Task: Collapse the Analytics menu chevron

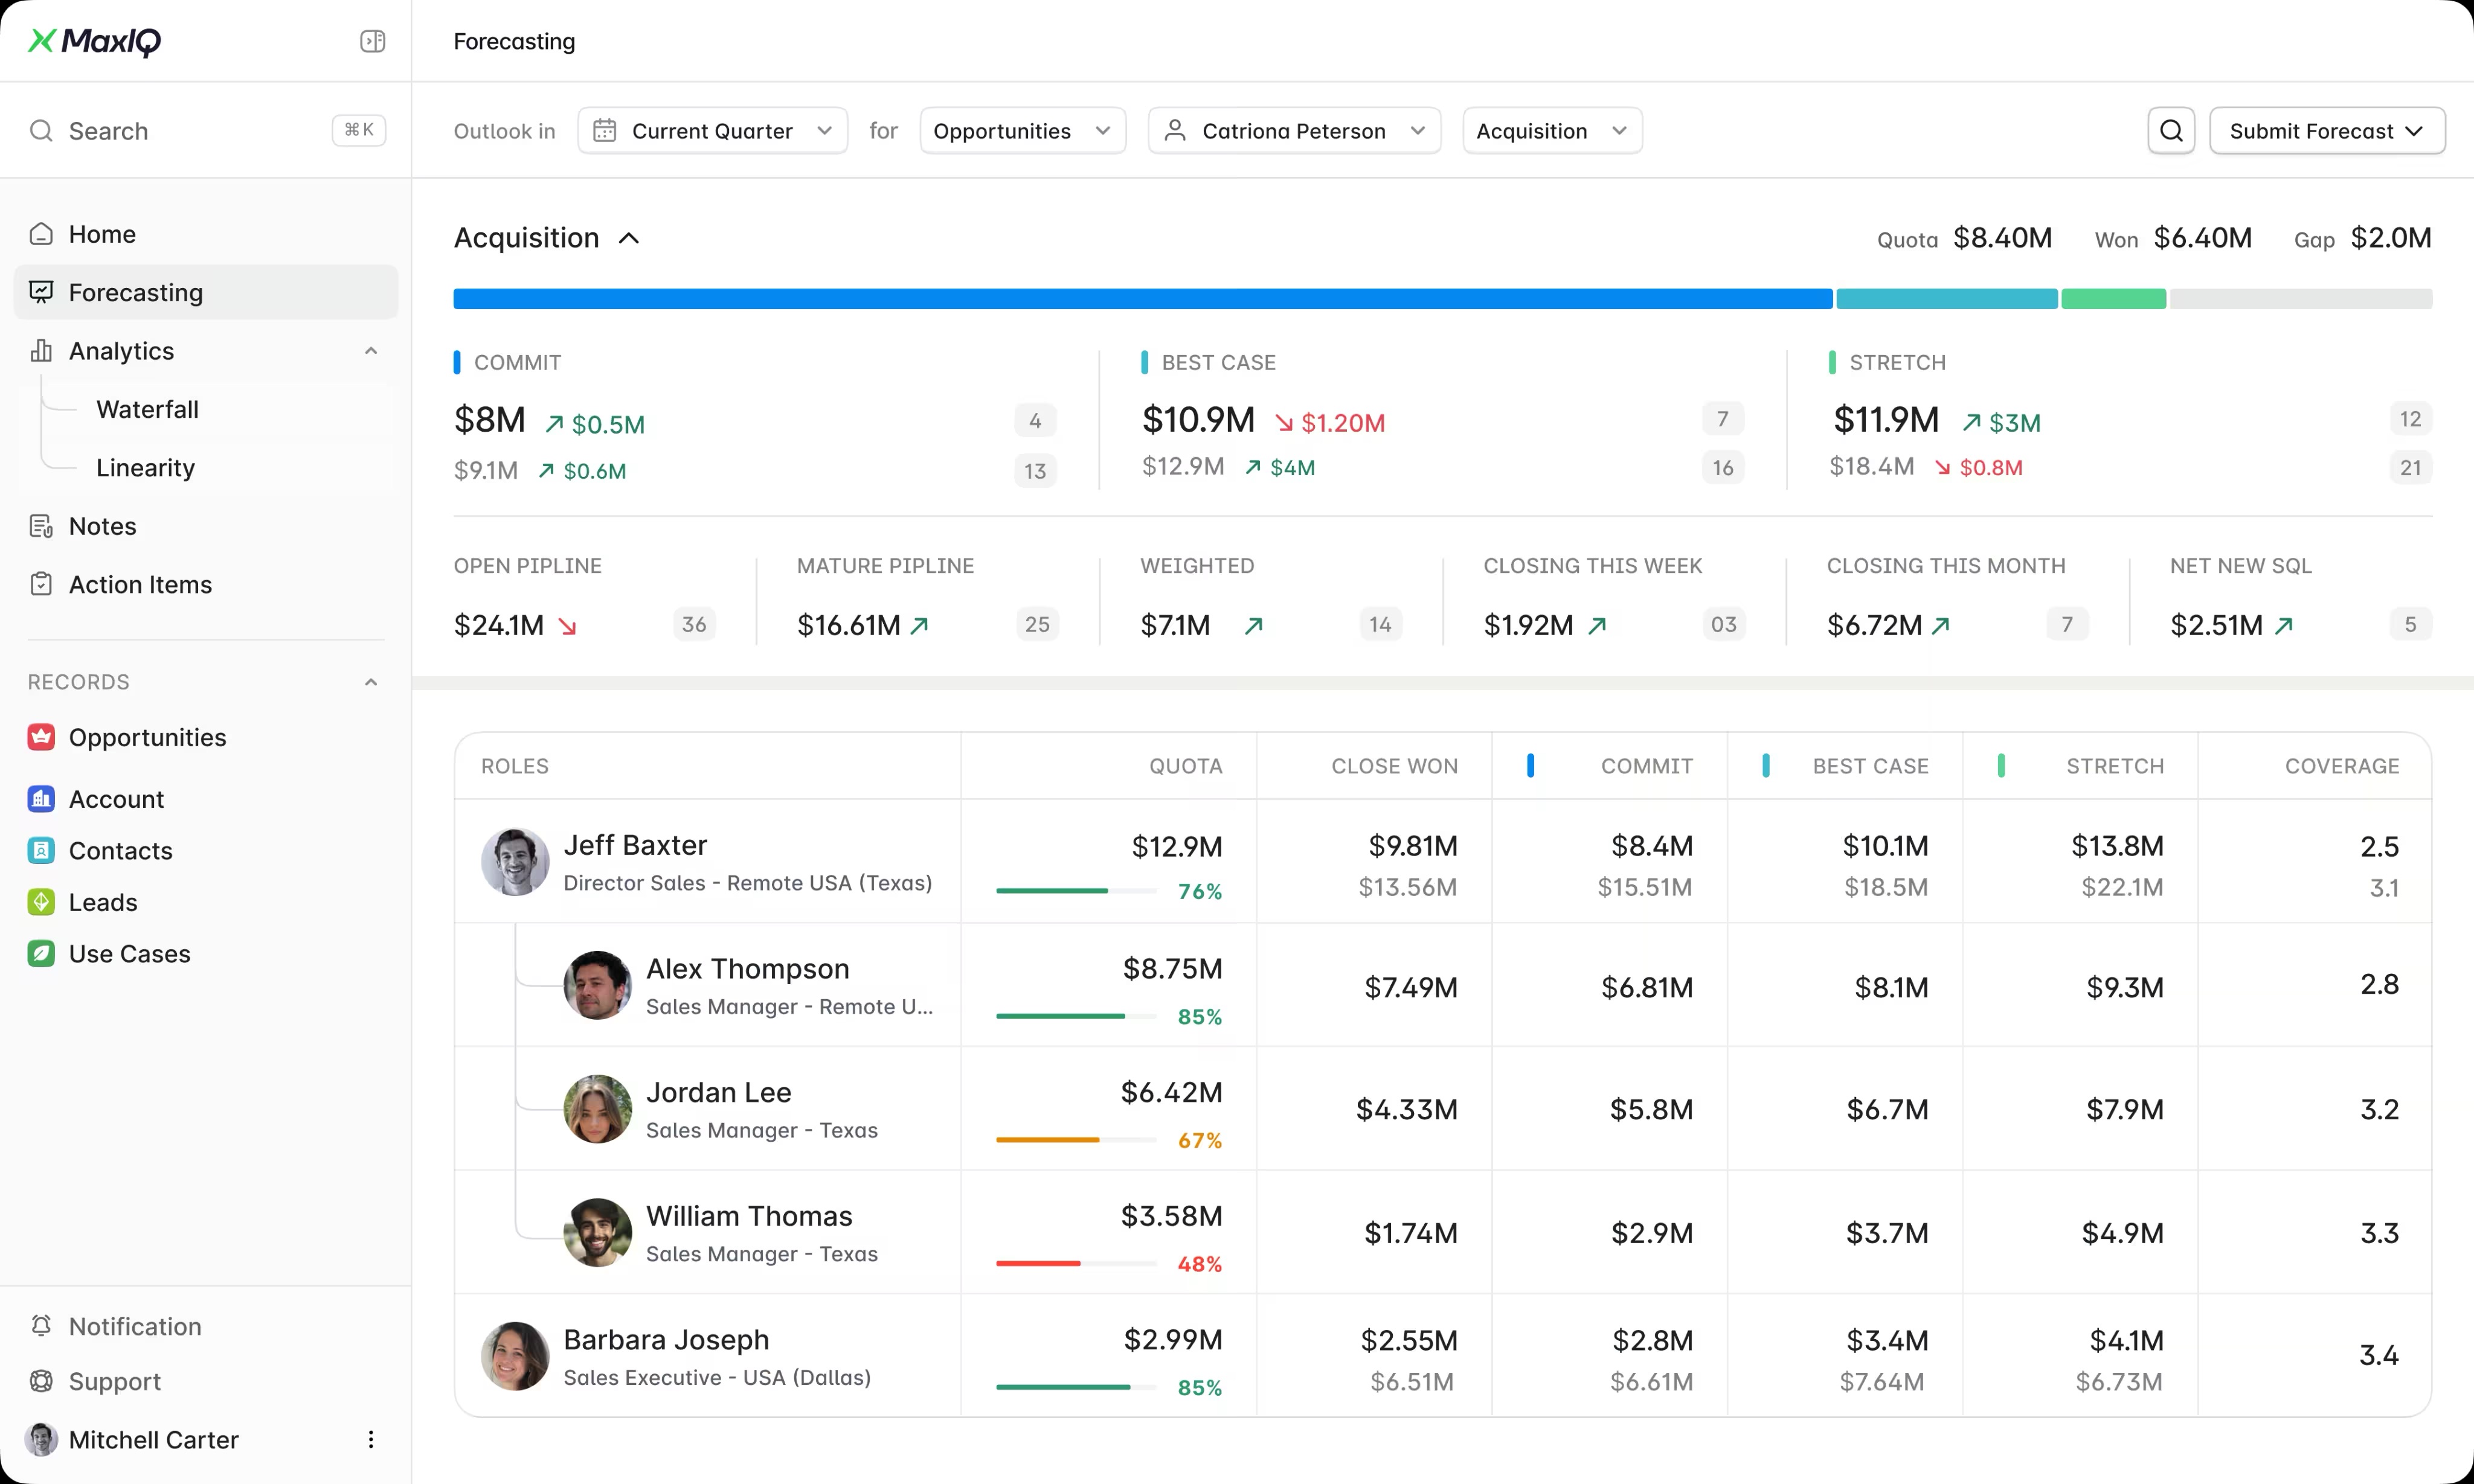Action: click(371, 351)
